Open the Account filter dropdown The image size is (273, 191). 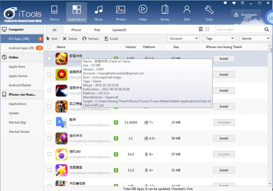tap(183, 38)
